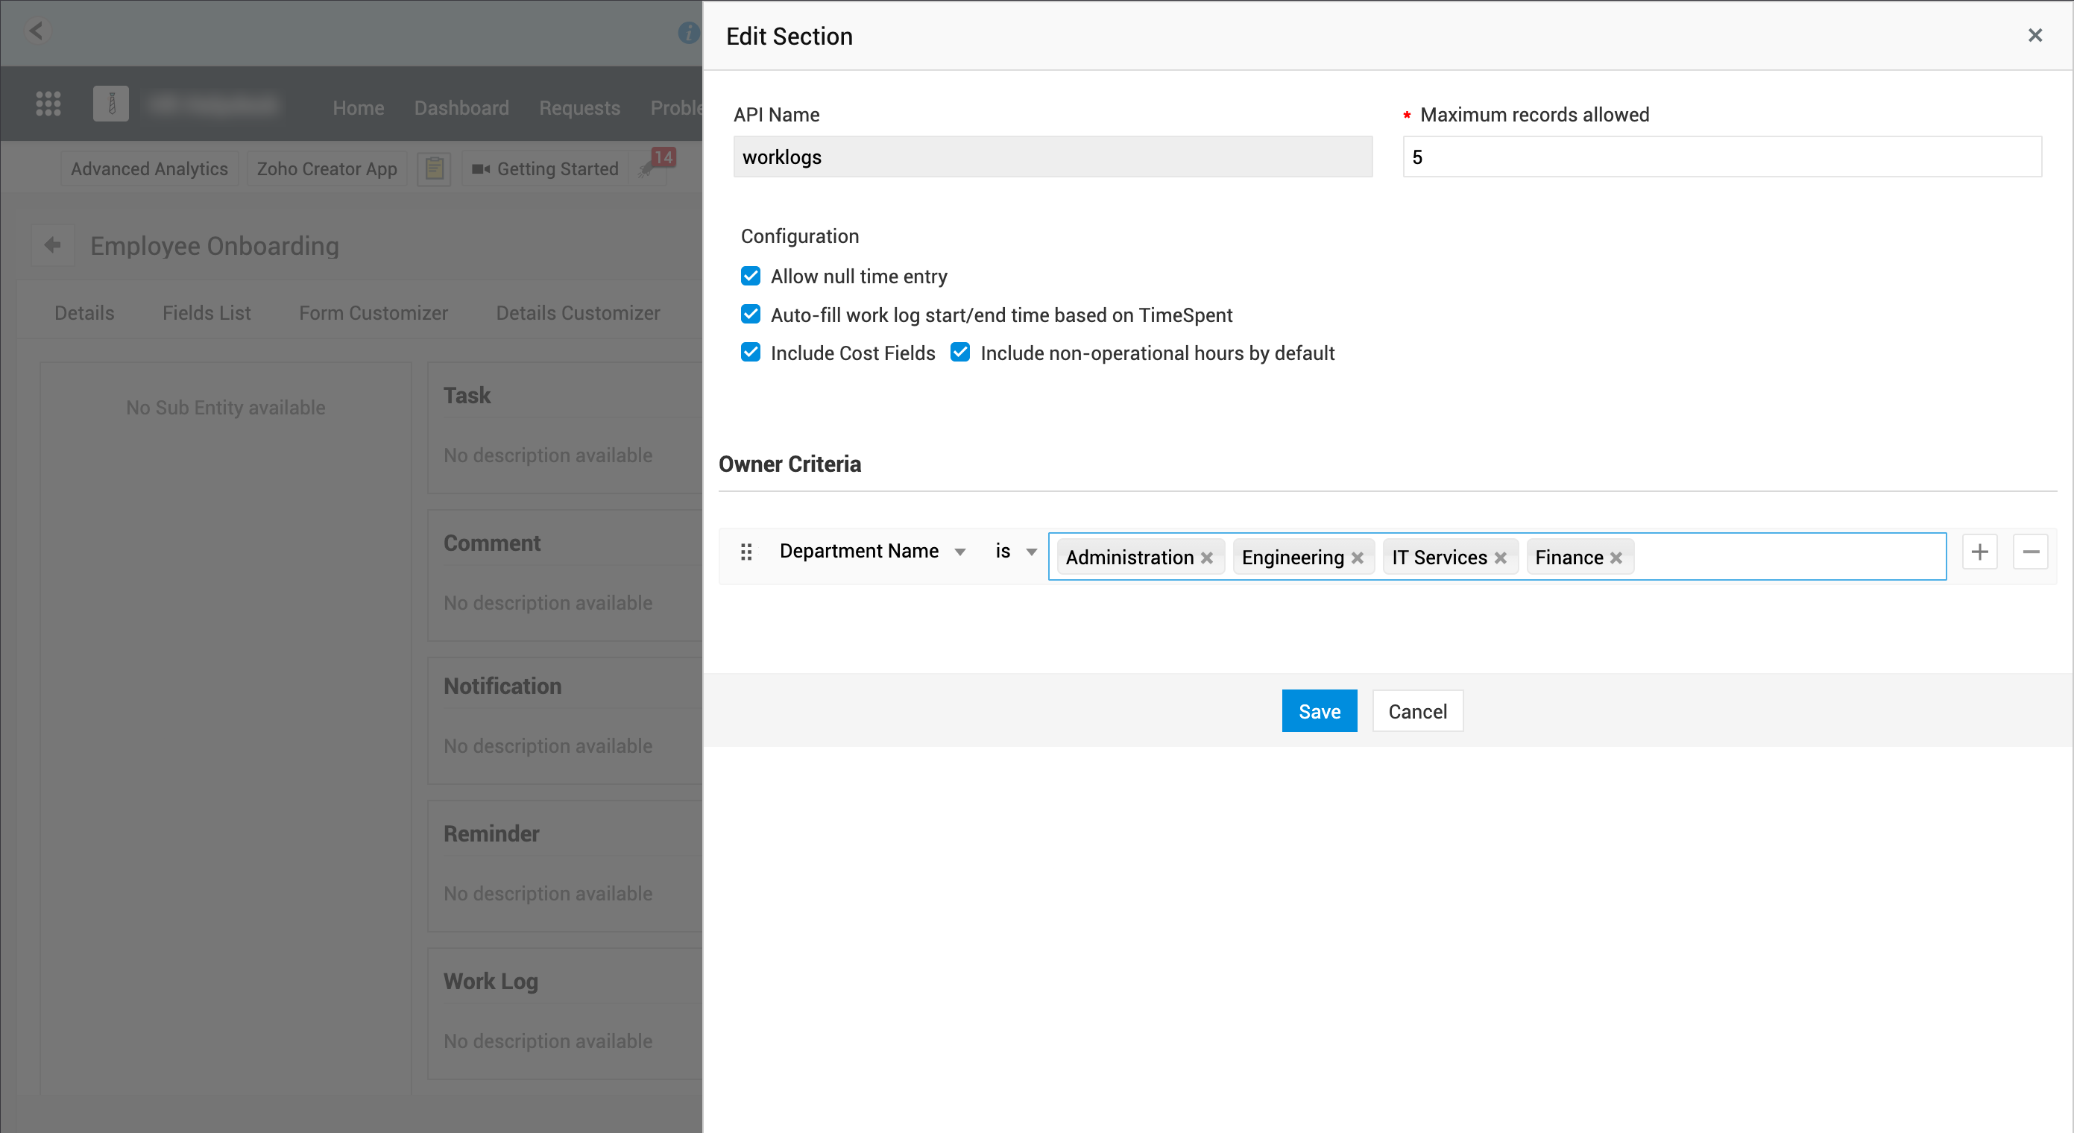The height and width of the screenshot is (1133, 2074).
Task: Grab the criteria row drag handle
Action: 746,552
